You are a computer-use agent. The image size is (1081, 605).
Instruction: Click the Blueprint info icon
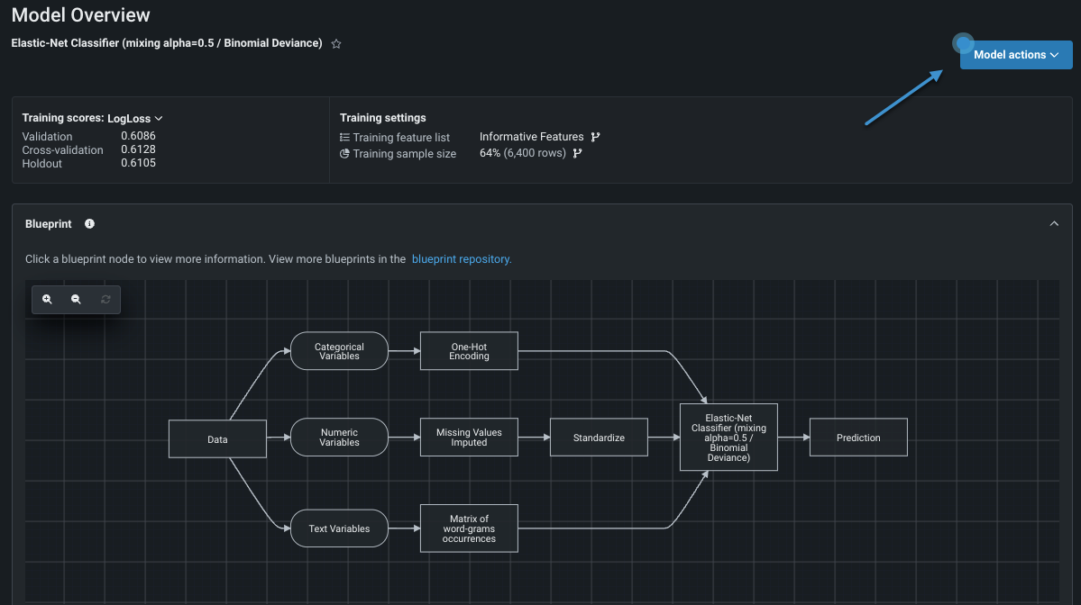pos(89,224)
